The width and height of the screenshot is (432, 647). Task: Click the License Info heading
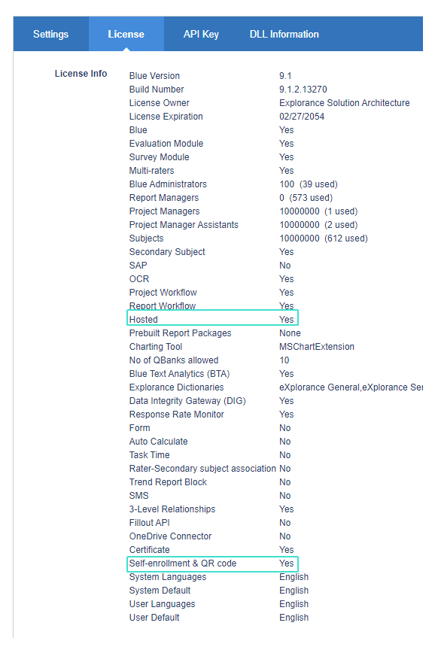(81, 74)
